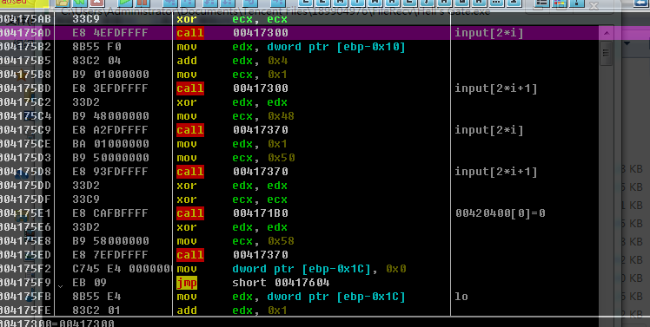The width and height of the screenshot is (650, 327).
Task: Select address 004175FE
Action: [25, 310]
